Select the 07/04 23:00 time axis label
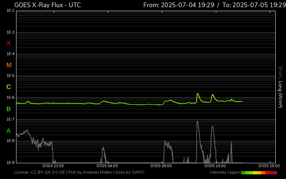Screen dimensions: 286x179 tap(53, 166)
